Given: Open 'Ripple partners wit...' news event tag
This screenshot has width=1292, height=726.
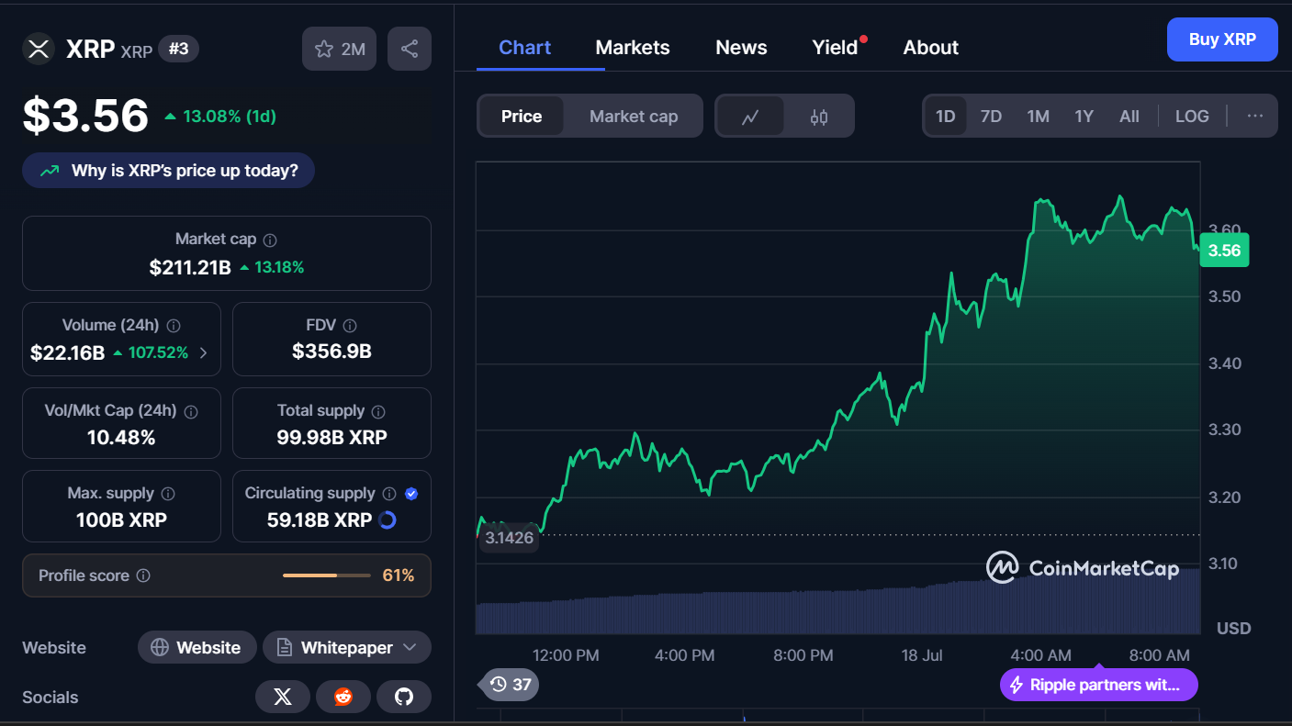Looking at the screenshot, I should [x=1099, y=685].
